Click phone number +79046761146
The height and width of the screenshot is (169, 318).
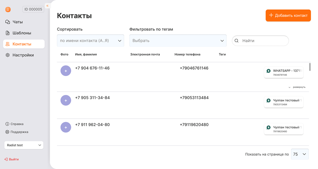pyautogui.click(x=194, y=68)
